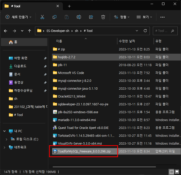Open recent locations dropdown arrow

(22, 31)
